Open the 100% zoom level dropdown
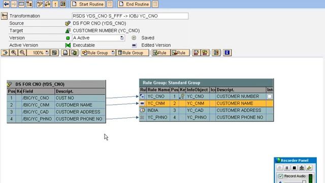 (x=47, y=53)
